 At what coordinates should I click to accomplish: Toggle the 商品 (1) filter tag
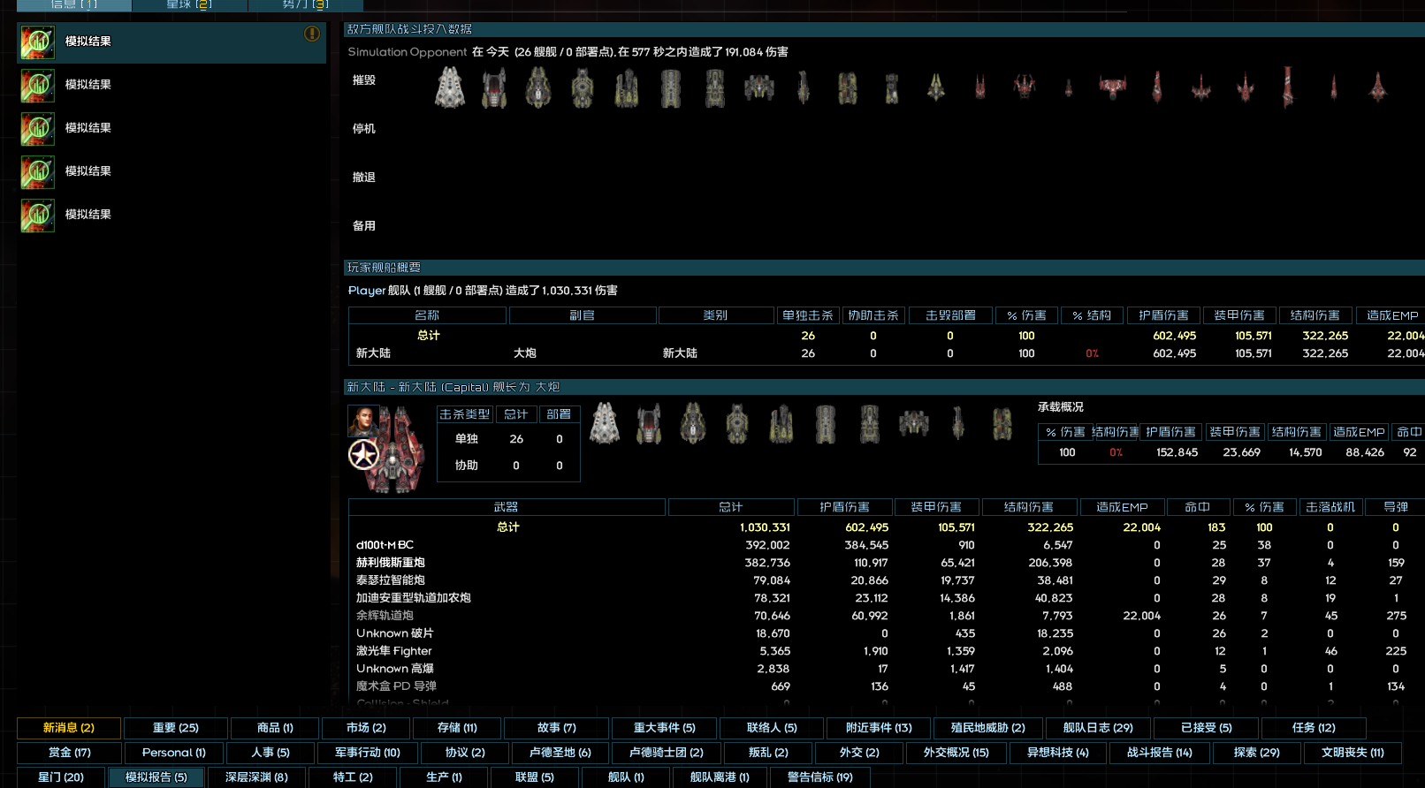(x=275, y=728)
